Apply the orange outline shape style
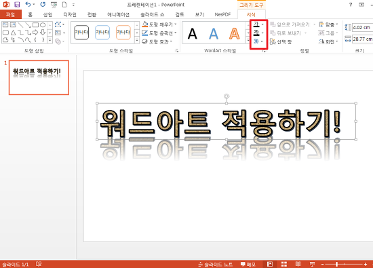373x268 pixels. point(123,32)
